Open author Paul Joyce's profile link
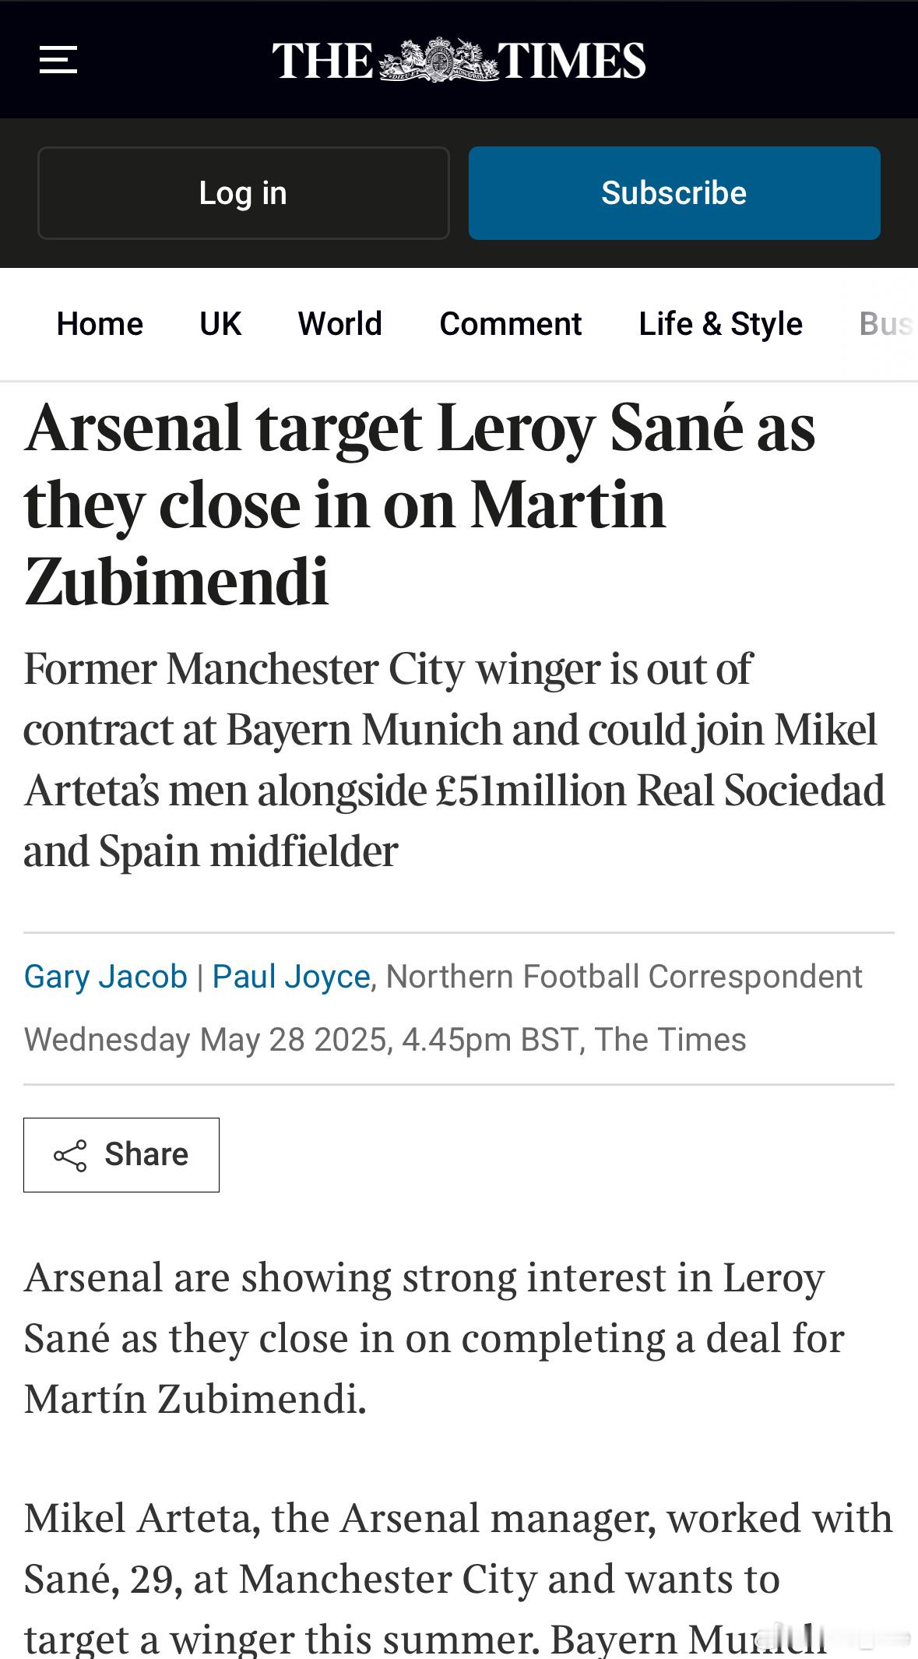918x1659 pixels. point(291,976)
